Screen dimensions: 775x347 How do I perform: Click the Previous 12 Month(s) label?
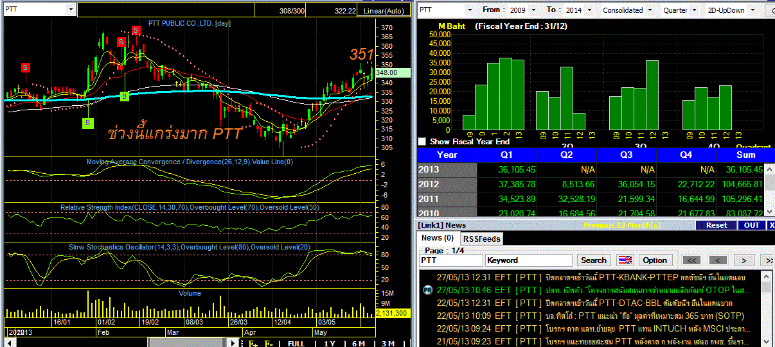coord(623,225)
